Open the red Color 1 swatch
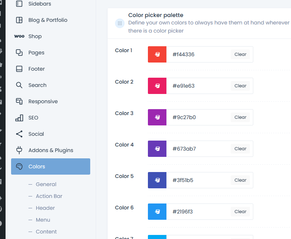The image size is (291, 239). point(157,54)
